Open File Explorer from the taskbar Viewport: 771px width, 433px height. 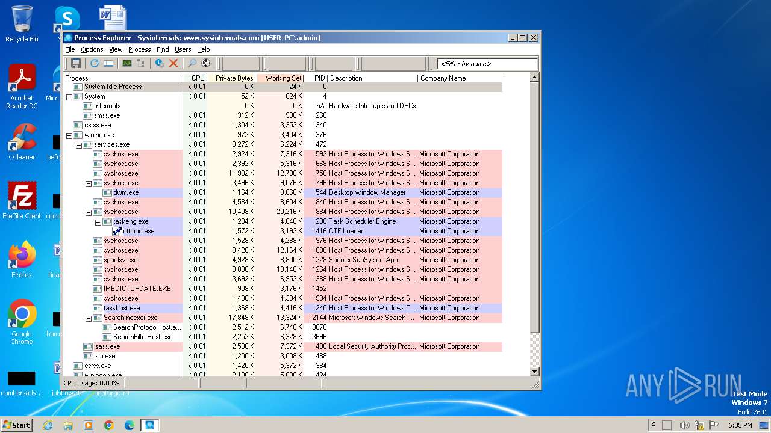coord(68,425)
